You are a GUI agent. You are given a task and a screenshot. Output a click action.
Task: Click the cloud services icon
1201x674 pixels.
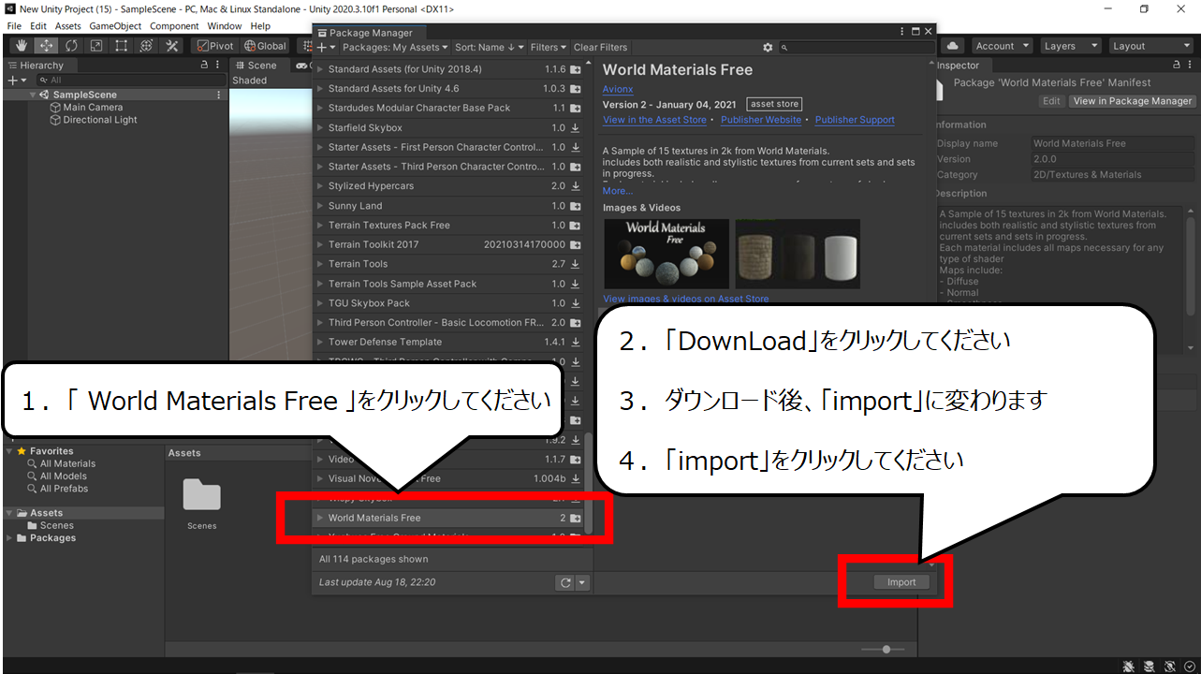click(x=954, y=46)
